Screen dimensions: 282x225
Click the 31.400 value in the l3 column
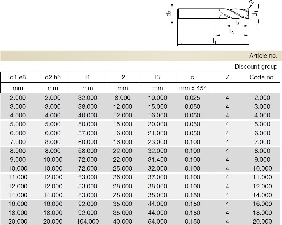click(157, 160)
